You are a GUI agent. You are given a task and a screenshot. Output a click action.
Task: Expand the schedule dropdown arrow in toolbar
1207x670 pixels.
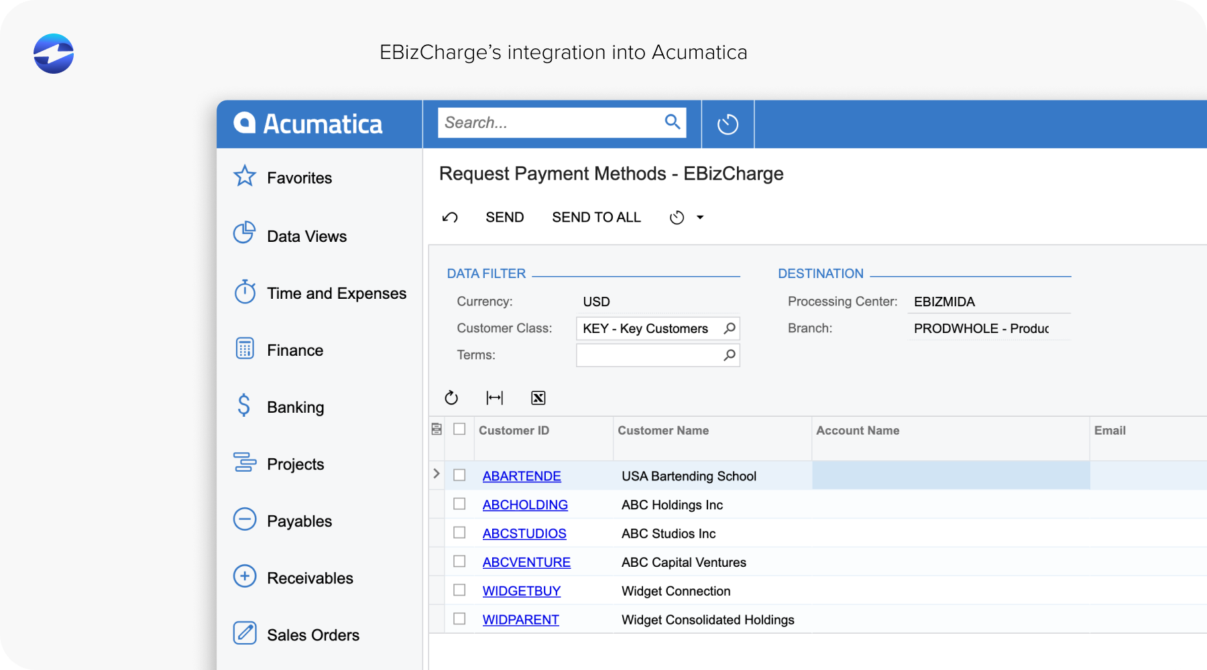point(700,216)
